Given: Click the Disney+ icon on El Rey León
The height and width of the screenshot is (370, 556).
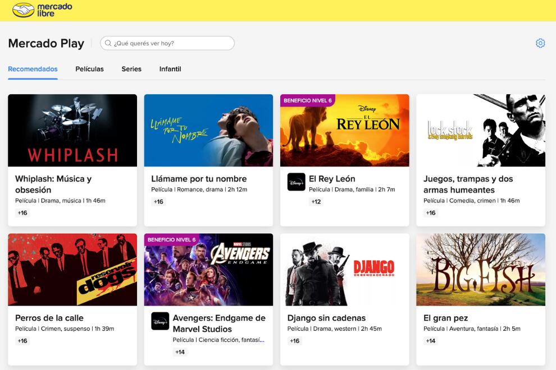Looking at the screenshot, I should coord(295,182).
